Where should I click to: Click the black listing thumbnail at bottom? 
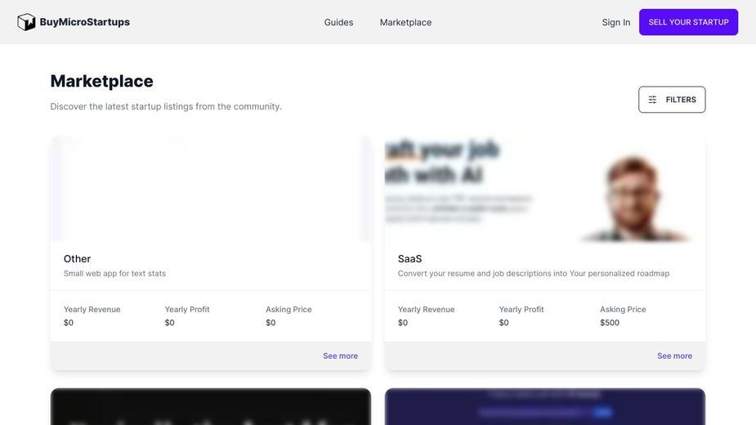pyautogui.click(x=211, y=407)
